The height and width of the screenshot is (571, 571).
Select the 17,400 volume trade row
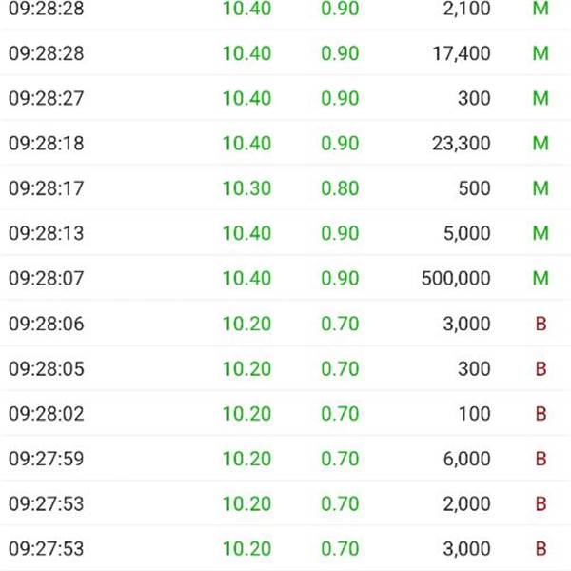coord(285,53)
